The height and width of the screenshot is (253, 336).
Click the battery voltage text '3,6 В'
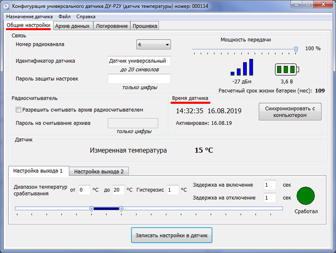(287, 82)
